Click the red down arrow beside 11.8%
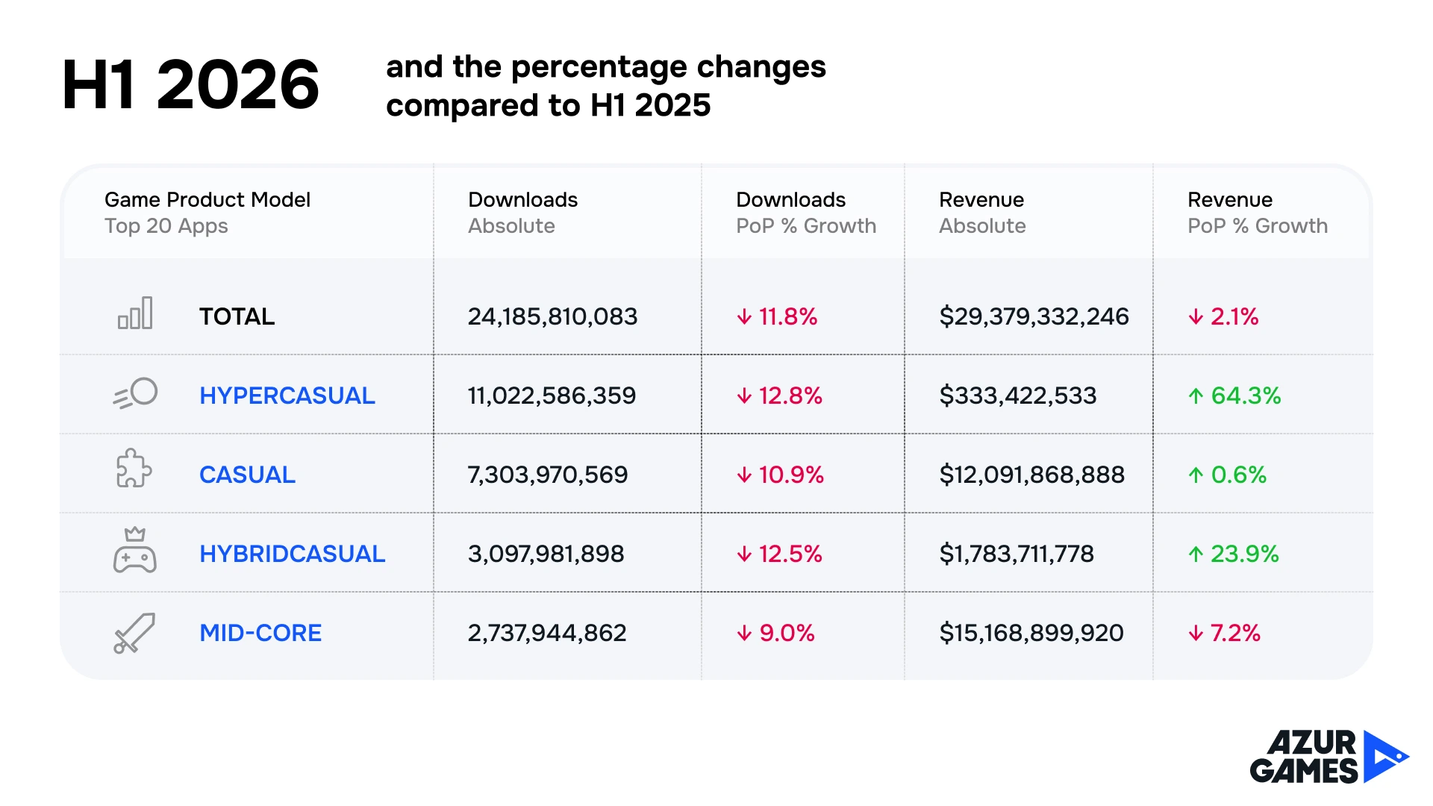Screen dimensions: 1433x806 coord(744,317)
